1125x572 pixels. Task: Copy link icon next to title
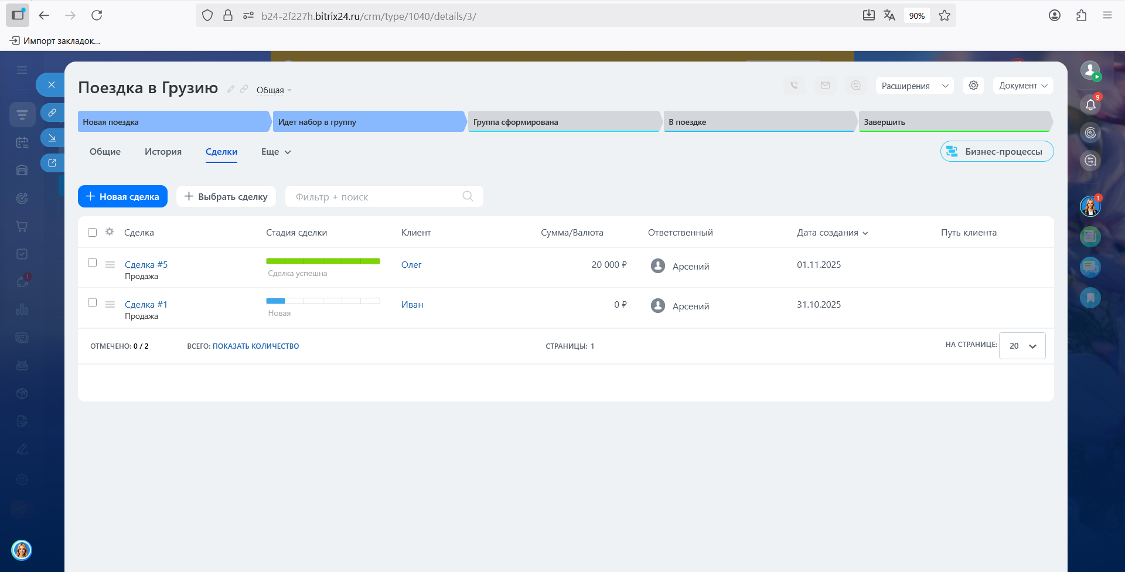pyautogui.click(x=244, y=89)
